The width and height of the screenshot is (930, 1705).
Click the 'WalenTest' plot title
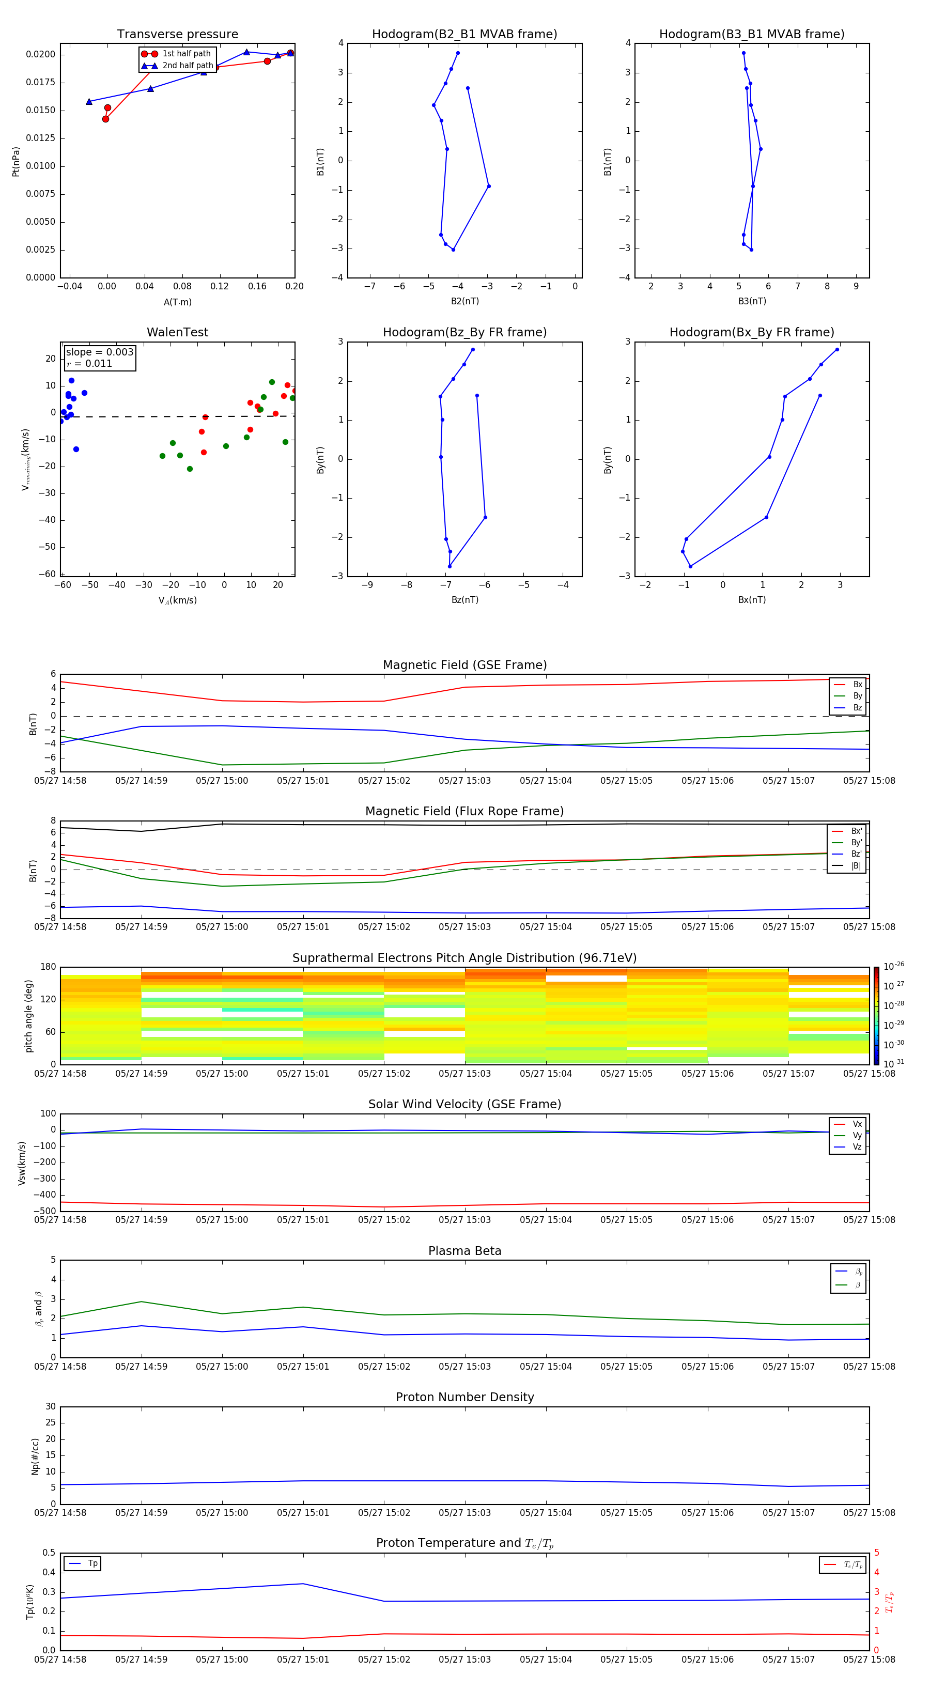click(x=177, y=332)
